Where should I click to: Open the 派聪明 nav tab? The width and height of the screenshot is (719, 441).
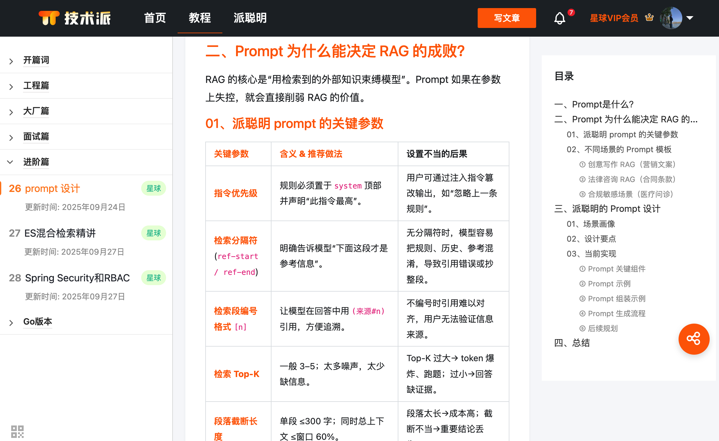(250, 18)
